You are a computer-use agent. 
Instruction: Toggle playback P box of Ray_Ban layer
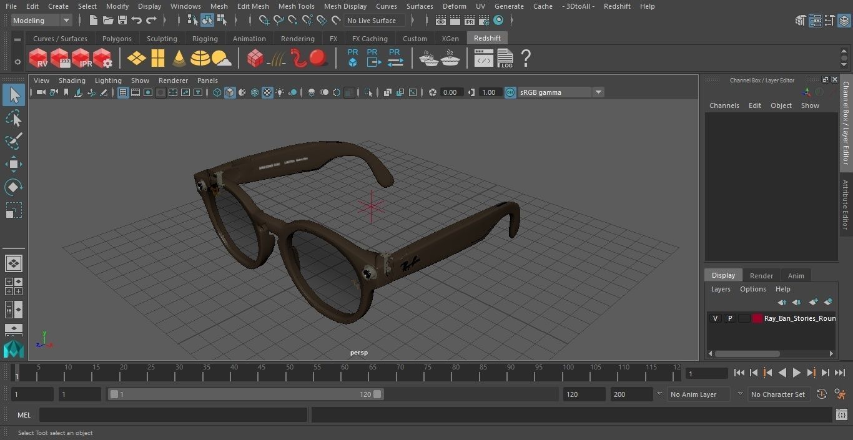[x=729, y=318]
